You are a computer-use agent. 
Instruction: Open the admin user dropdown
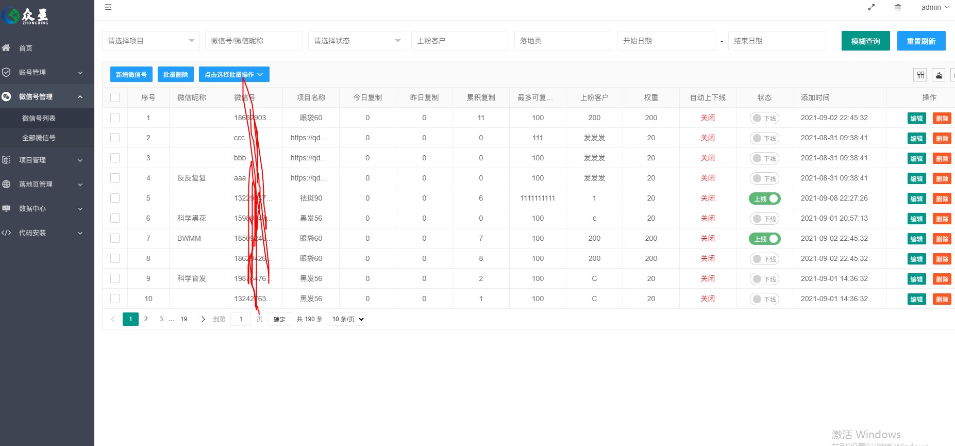coord(935,7)
